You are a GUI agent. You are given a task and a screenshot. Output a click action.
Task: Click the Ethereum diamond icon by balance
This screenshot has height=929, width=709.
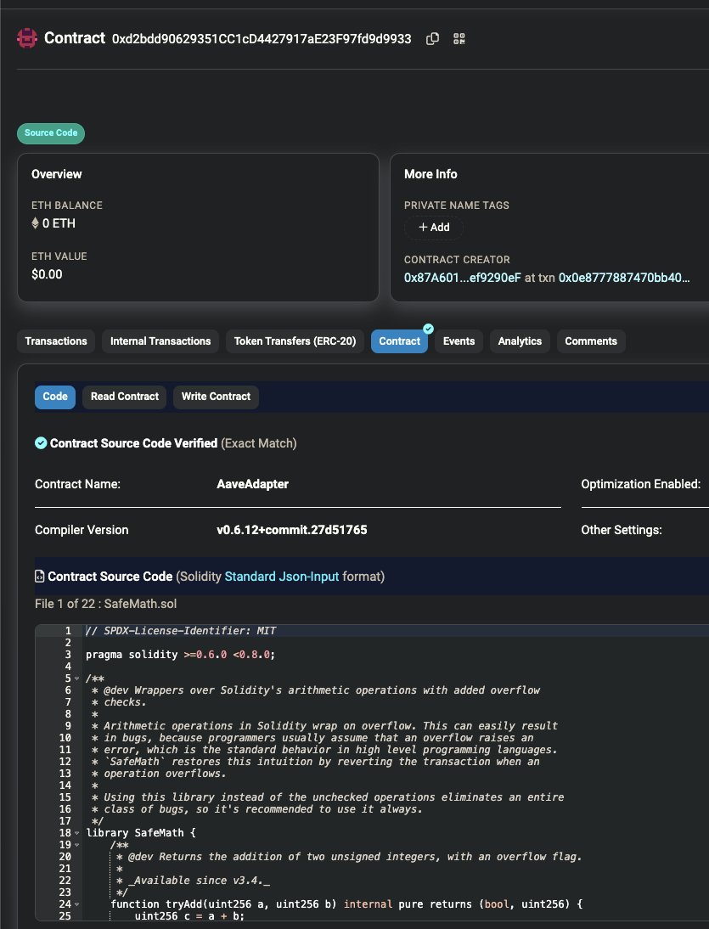[35, 223]
